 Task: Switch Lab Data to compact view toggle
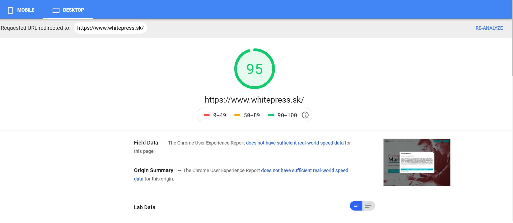click(x=356, y=206)
